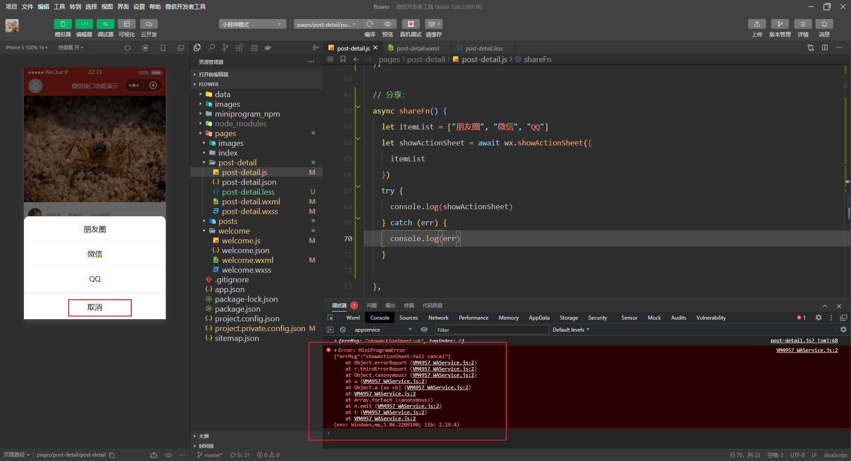Screen dimensions: 851x461
Task: Open the source control icon
Action: [x=226, y=47]
